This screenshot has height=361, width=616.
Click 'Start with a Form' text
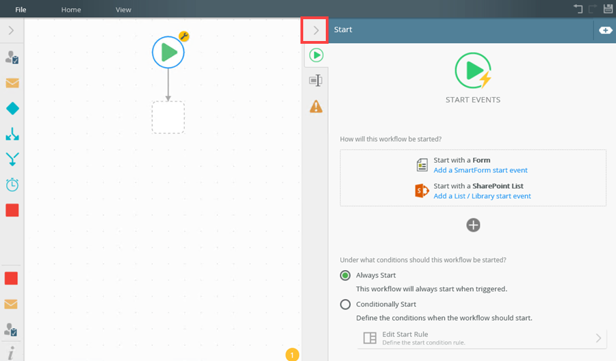(462, 160)
